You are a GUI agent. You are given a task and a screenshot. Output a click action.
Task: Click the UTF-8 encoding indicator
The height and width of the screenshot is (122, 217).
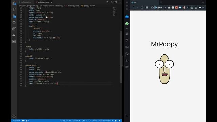coord(84,121)
